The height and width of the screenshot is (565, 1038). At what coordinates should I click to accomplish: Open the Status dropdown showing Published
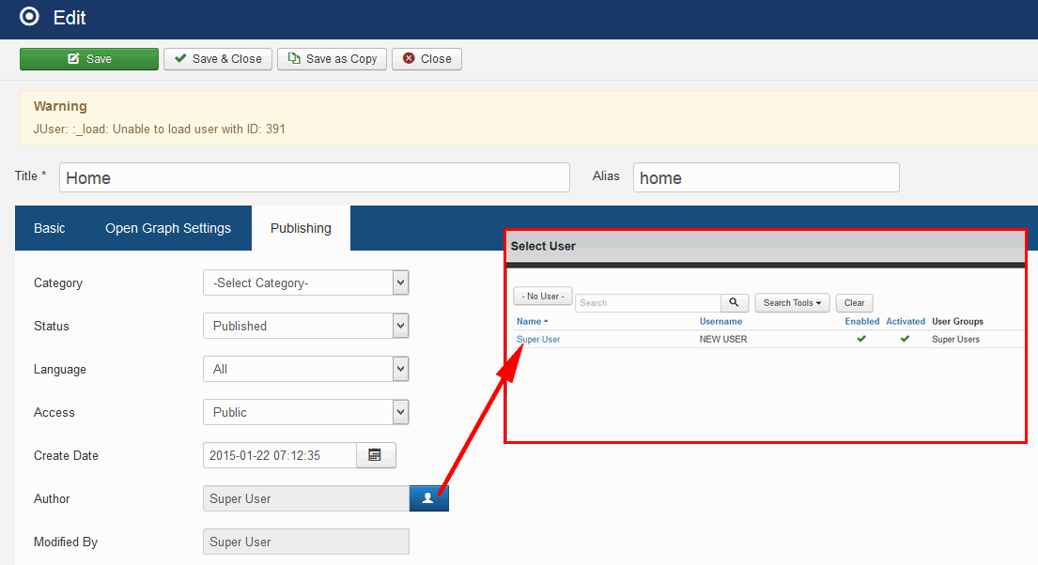pos(305,326)
